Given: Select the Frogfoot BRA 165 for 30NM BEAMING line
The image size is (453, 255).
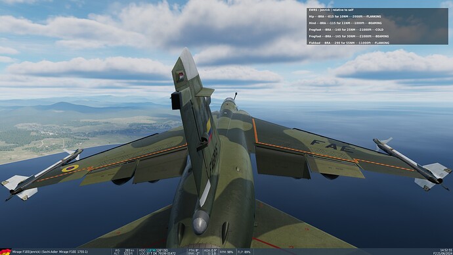Looking at the screenshot, I should 349,36.
